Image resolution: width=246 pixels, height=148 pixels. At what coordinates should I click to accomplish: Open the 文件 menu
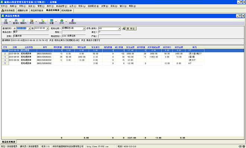(x=4, y=6)
